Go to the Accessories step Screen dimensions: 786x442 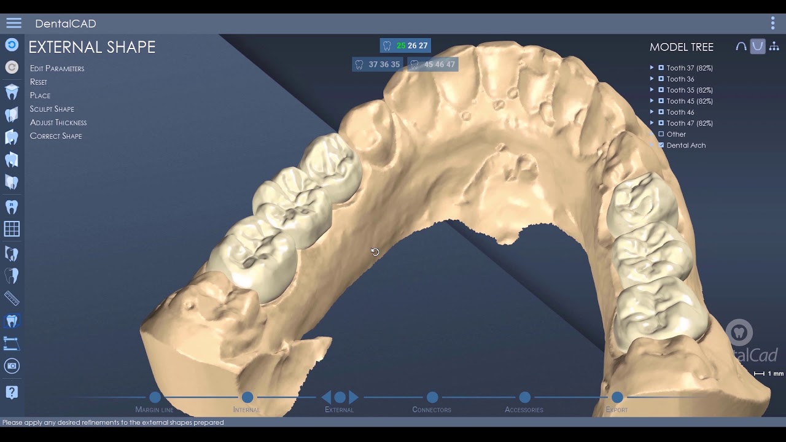(524, 397)
